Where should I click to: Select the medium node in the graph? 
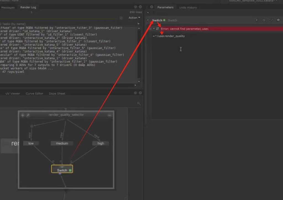pos(62,143)
